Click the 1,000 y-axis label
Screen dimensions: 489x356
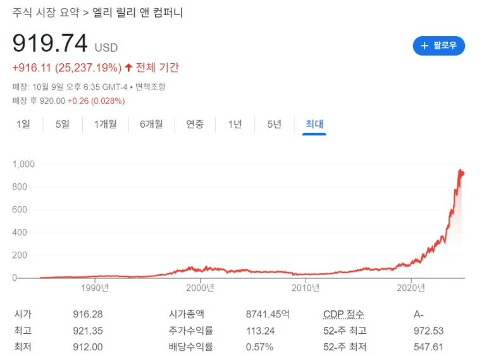coord(23,164)
